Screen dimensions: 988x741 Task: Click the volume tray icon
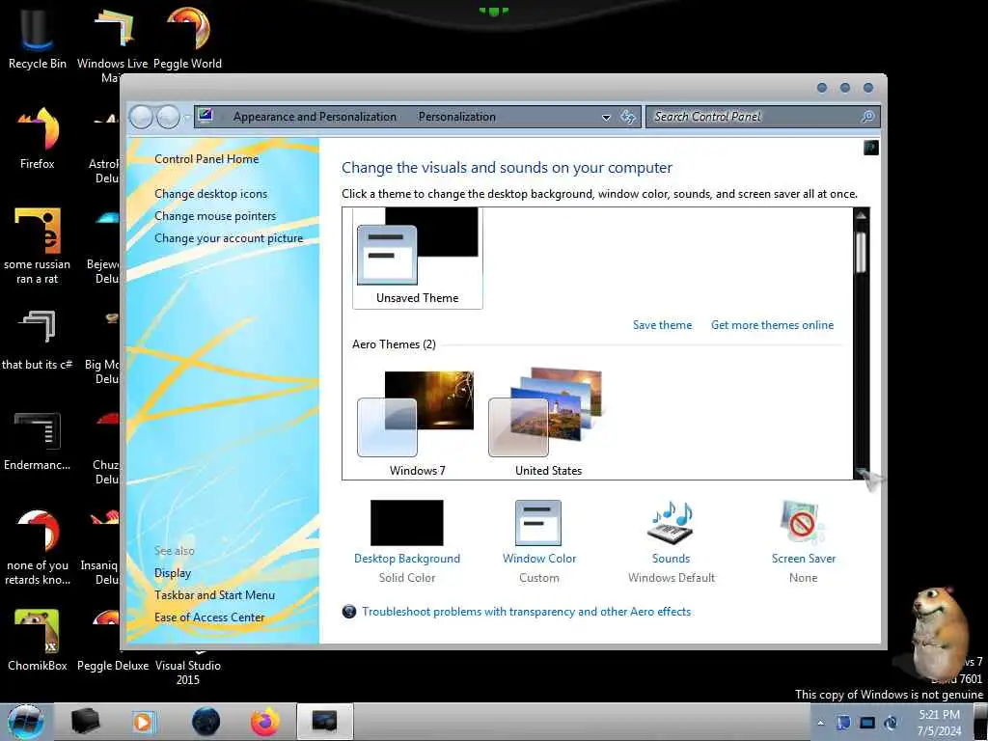pos(891,723)
